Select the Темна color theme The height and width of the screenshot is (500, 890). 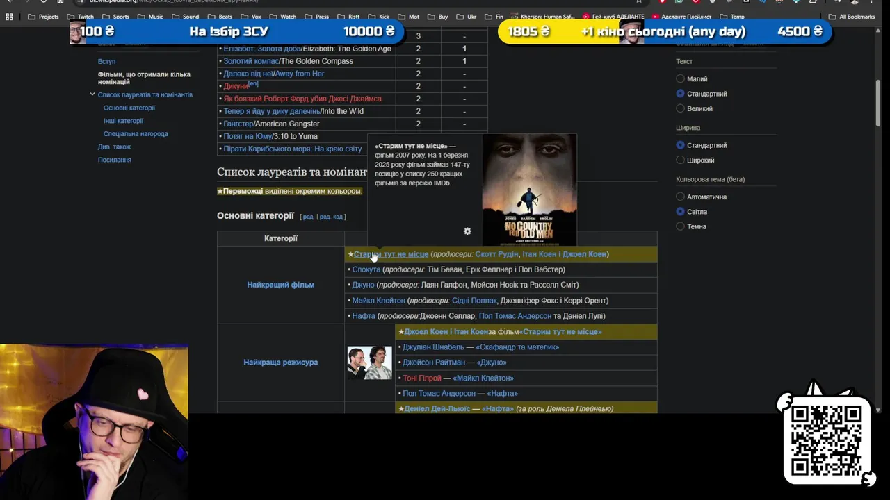click(681, 226)
